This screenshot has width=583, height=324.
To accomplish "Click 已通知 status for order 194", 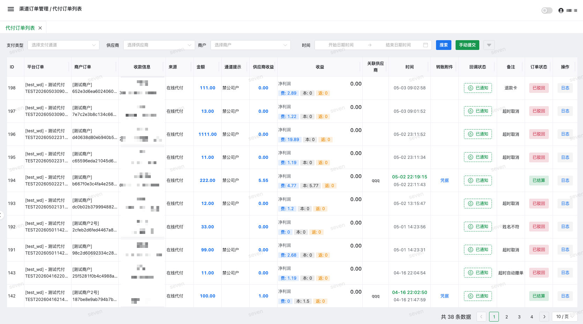I will click(478, 181).
